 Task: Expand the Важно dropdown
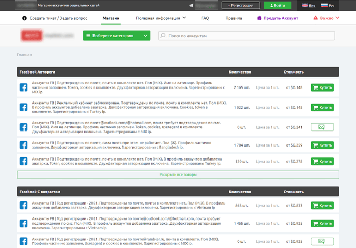pos(327,18)
